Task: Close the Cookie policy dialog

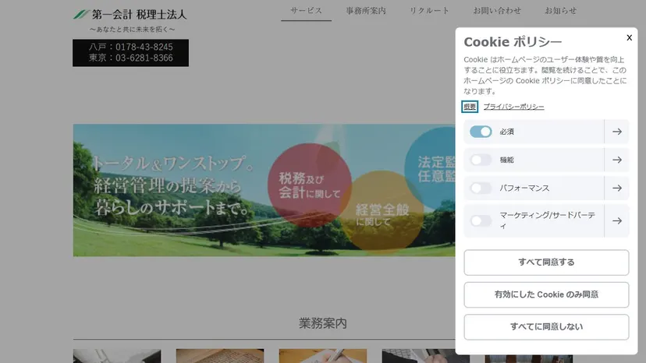Action: [629, 38]
